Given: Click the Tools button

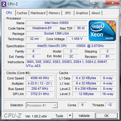Looking at the screenshot, I should click(x=59, y=116).
